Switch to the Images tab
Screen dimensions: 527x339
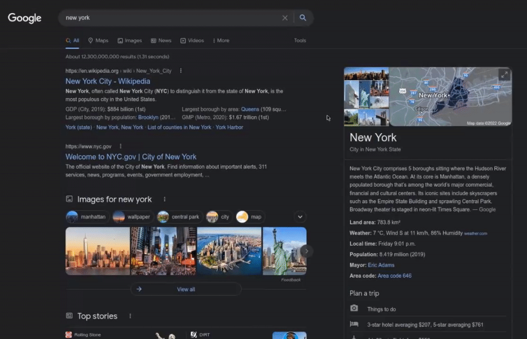(x=130, y=41)
